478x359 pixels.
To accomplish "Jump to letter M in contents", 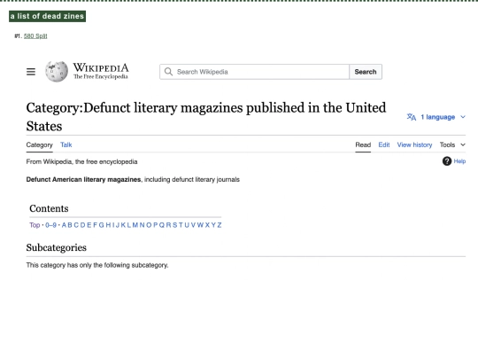I will pyautogui.click(x=135, y=225).
